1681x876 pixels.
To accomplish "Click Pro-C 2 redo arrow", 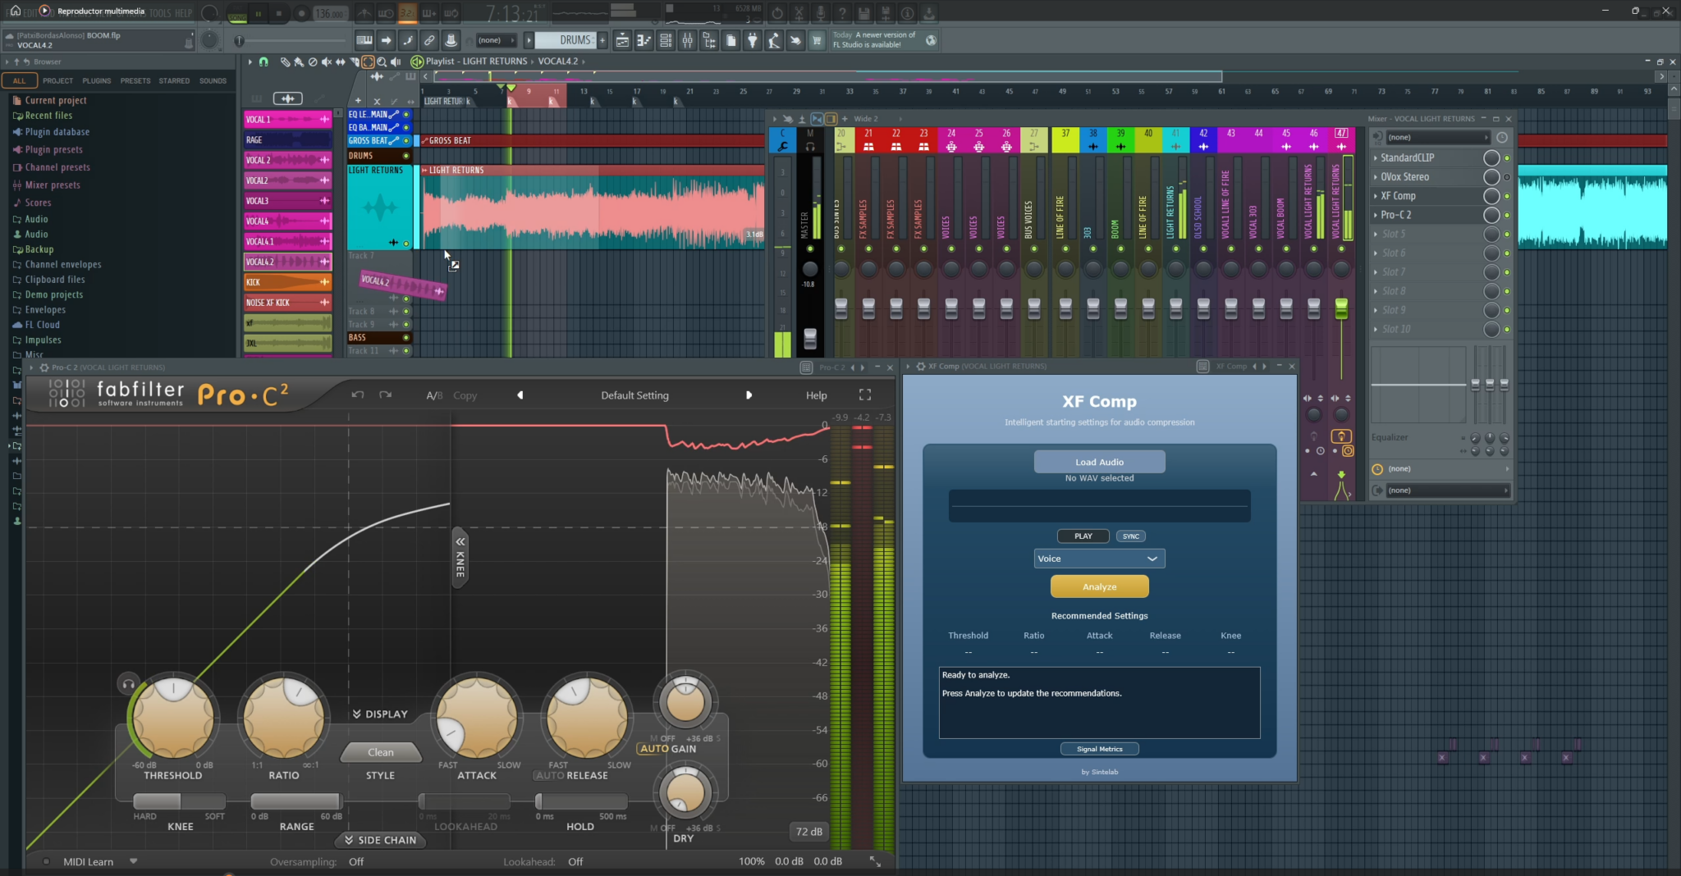I will point(386,395).
